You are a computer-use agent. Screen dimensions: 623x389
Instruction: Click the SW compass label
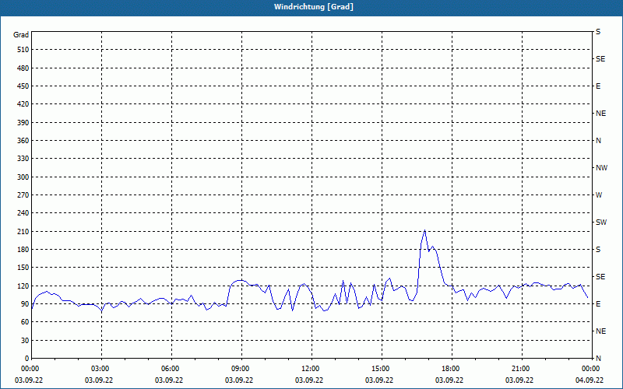[601, 223]
